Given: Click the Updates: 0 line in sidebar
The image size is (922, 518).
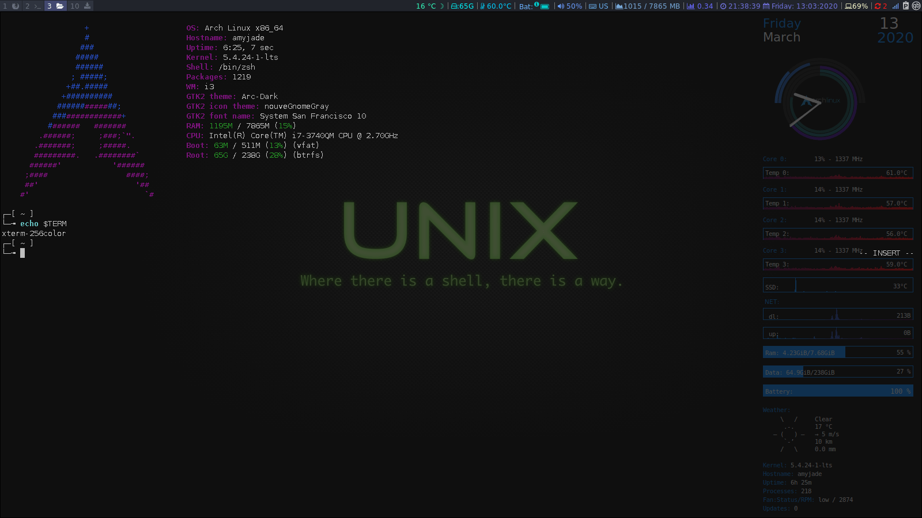Looking at the screenshot, I should (780, 508).
